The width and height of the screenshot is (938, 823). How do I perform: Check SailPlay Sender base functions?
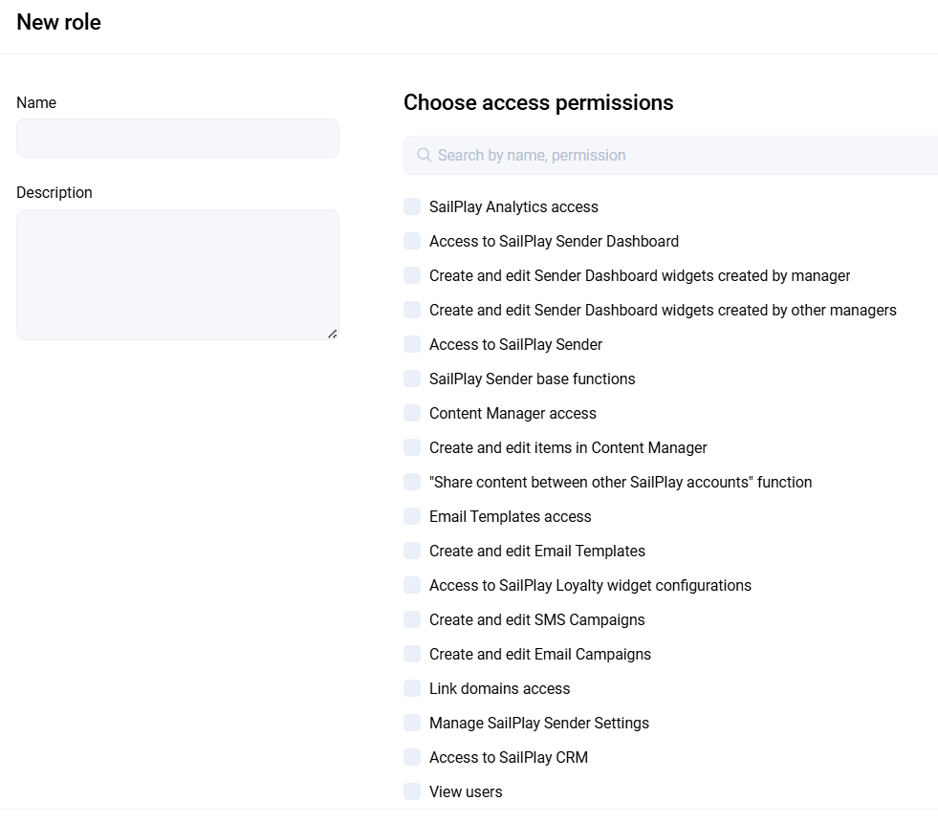[x=412, y=379]
